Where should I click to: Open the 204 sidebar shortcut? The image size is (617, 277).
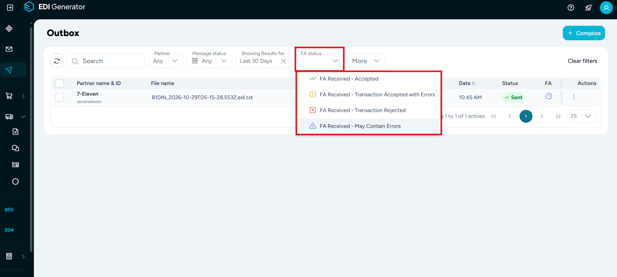point(9,230)
